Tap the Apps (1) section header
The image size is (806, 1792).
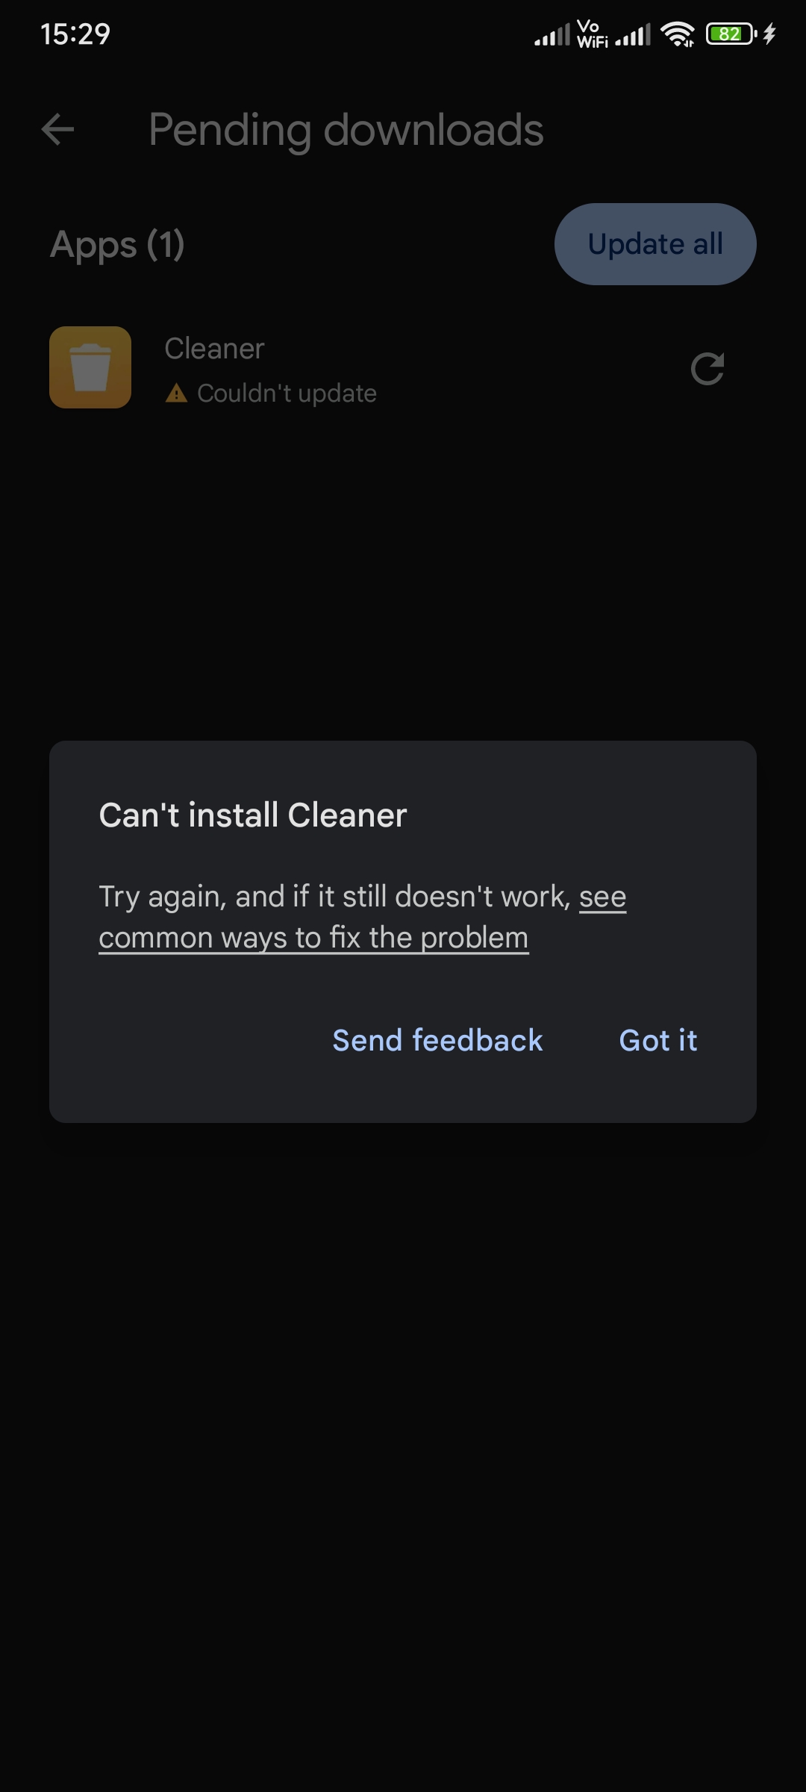pos(117,245)
